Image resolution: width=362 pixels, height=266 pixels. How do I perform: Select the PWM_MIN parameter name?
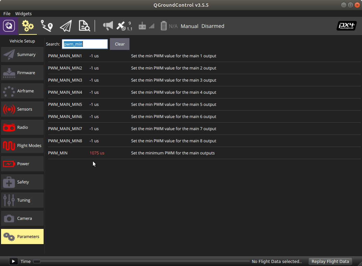point(58,153)
